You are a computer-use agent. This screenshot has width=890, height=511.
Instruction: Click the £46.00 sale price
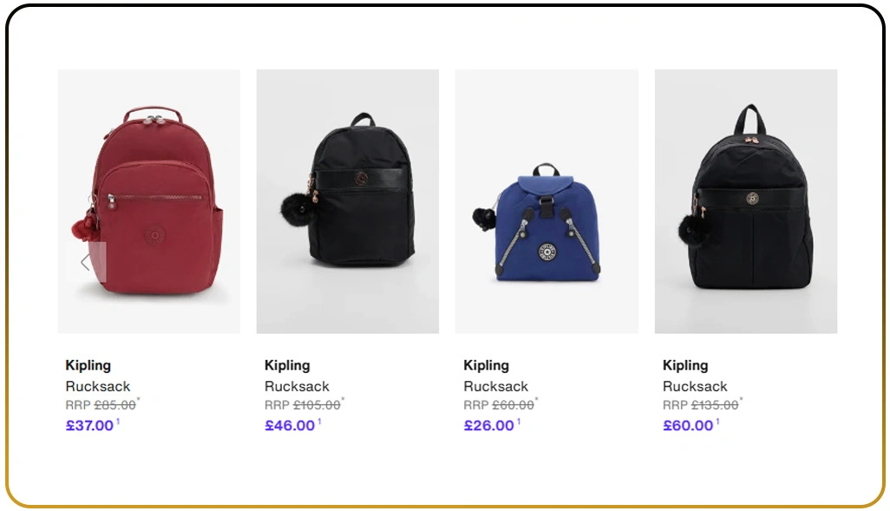290,425
